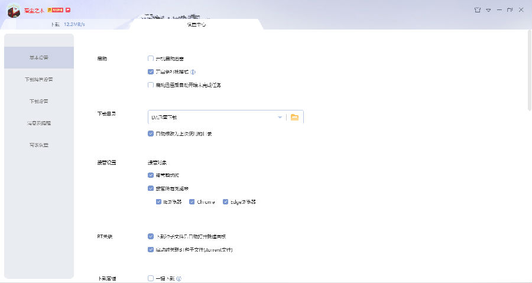Select 下载设置 in the settings sidebar
This screenshot has width=532, height=283.
[x=38, y=102]
